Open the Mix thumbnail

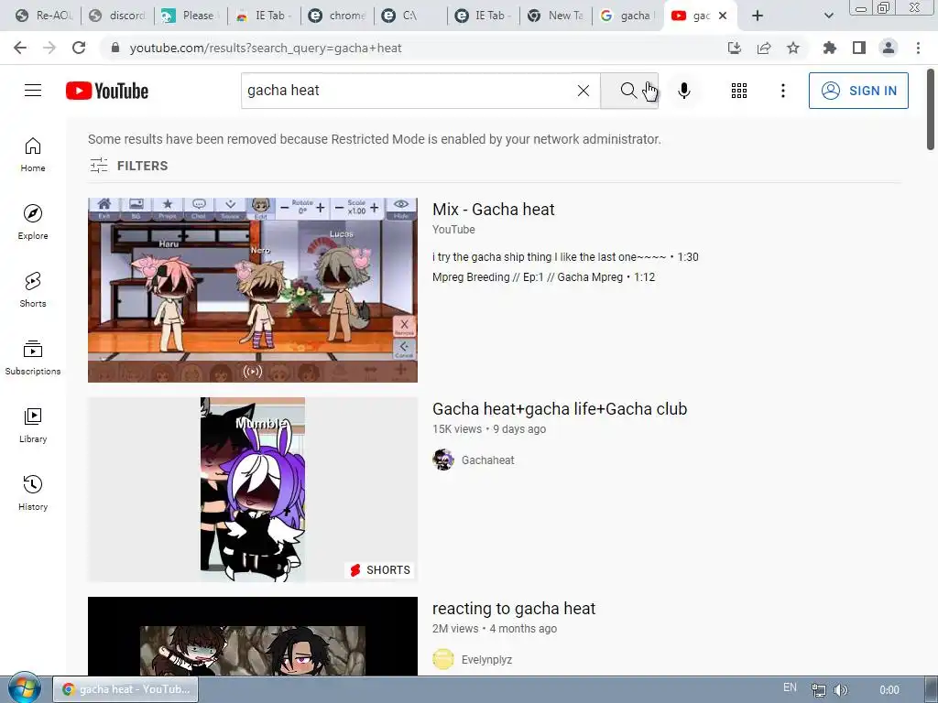(x=253, y=290)
